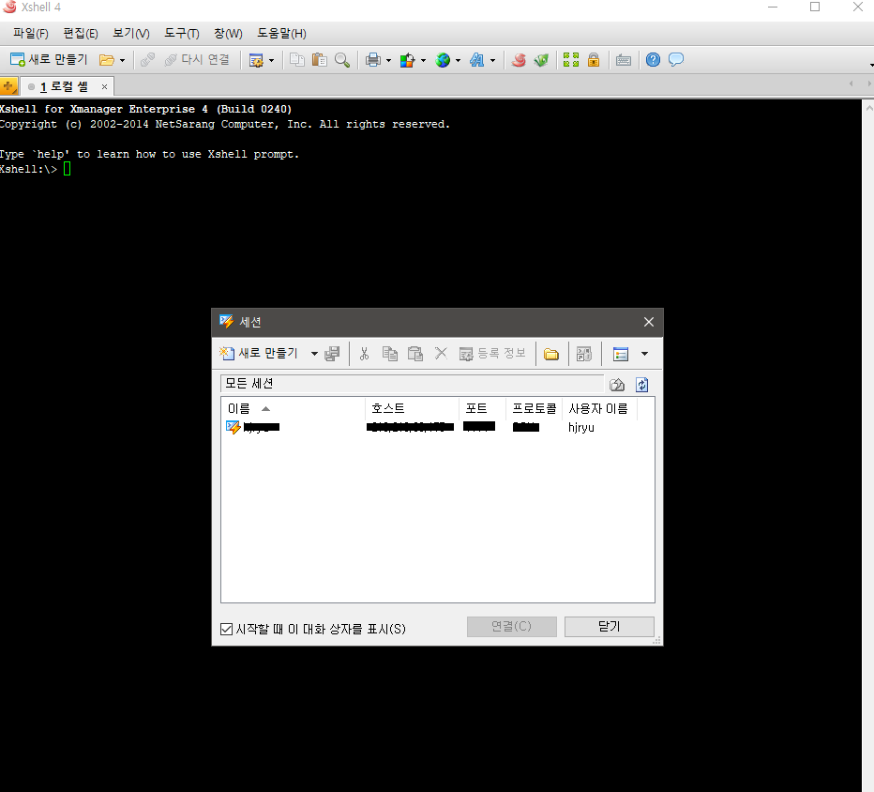Expand the open folder dropdown arrow
Viewport: 874px width, 792px height.
point(122,60)
